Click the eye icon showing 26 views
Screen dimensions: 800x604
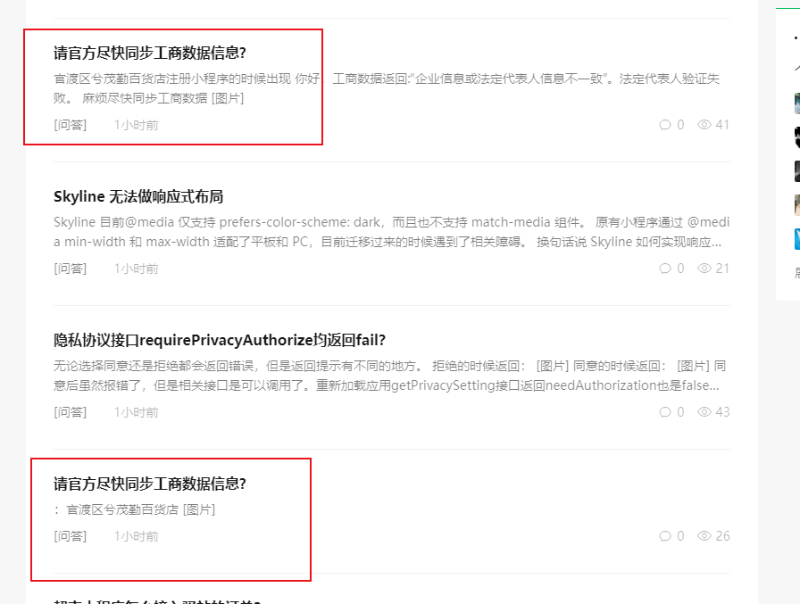click(704, 535)
